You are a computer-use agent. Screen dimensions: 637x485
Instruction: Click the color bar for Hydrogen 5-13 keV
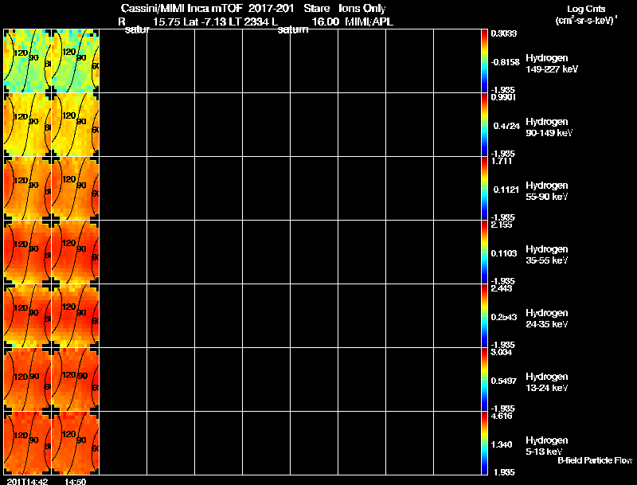[484, 443]
